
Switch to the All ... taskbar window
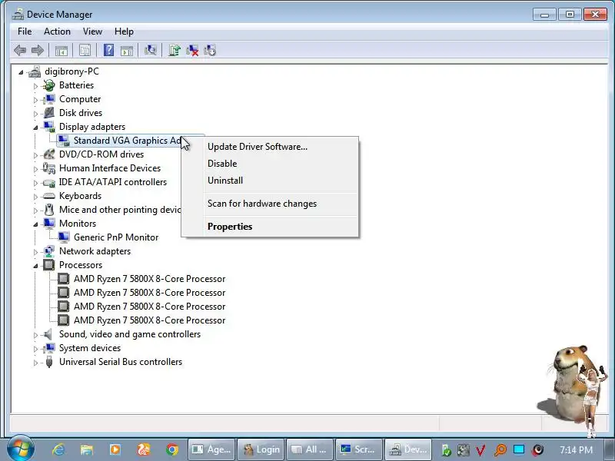[x=310, y=449]
